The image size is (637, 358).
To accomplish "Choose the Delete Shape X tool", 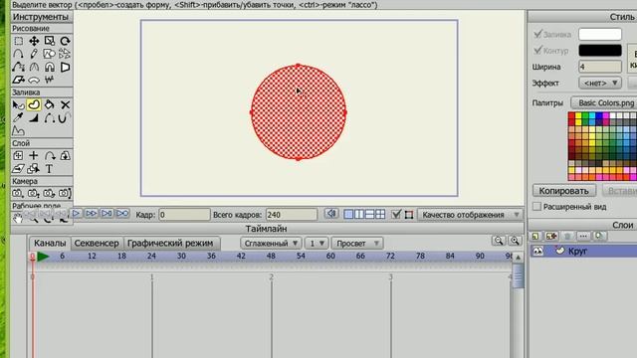I will (65, 105).
